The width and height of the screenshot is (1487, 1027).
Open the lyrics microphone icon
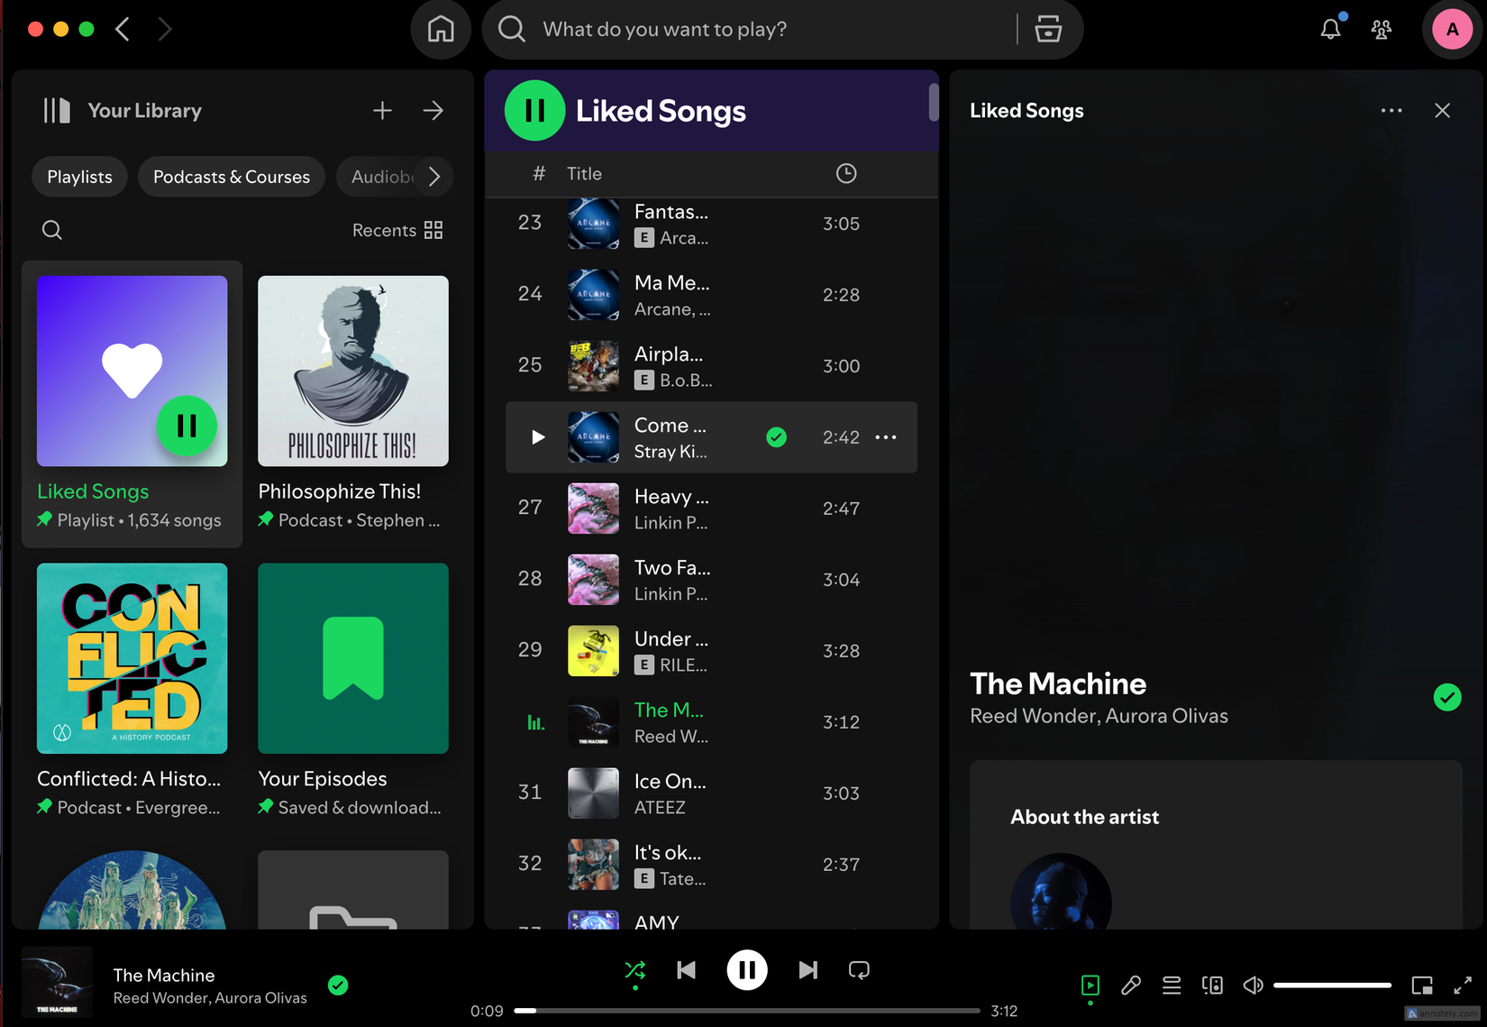[1131, 986]
